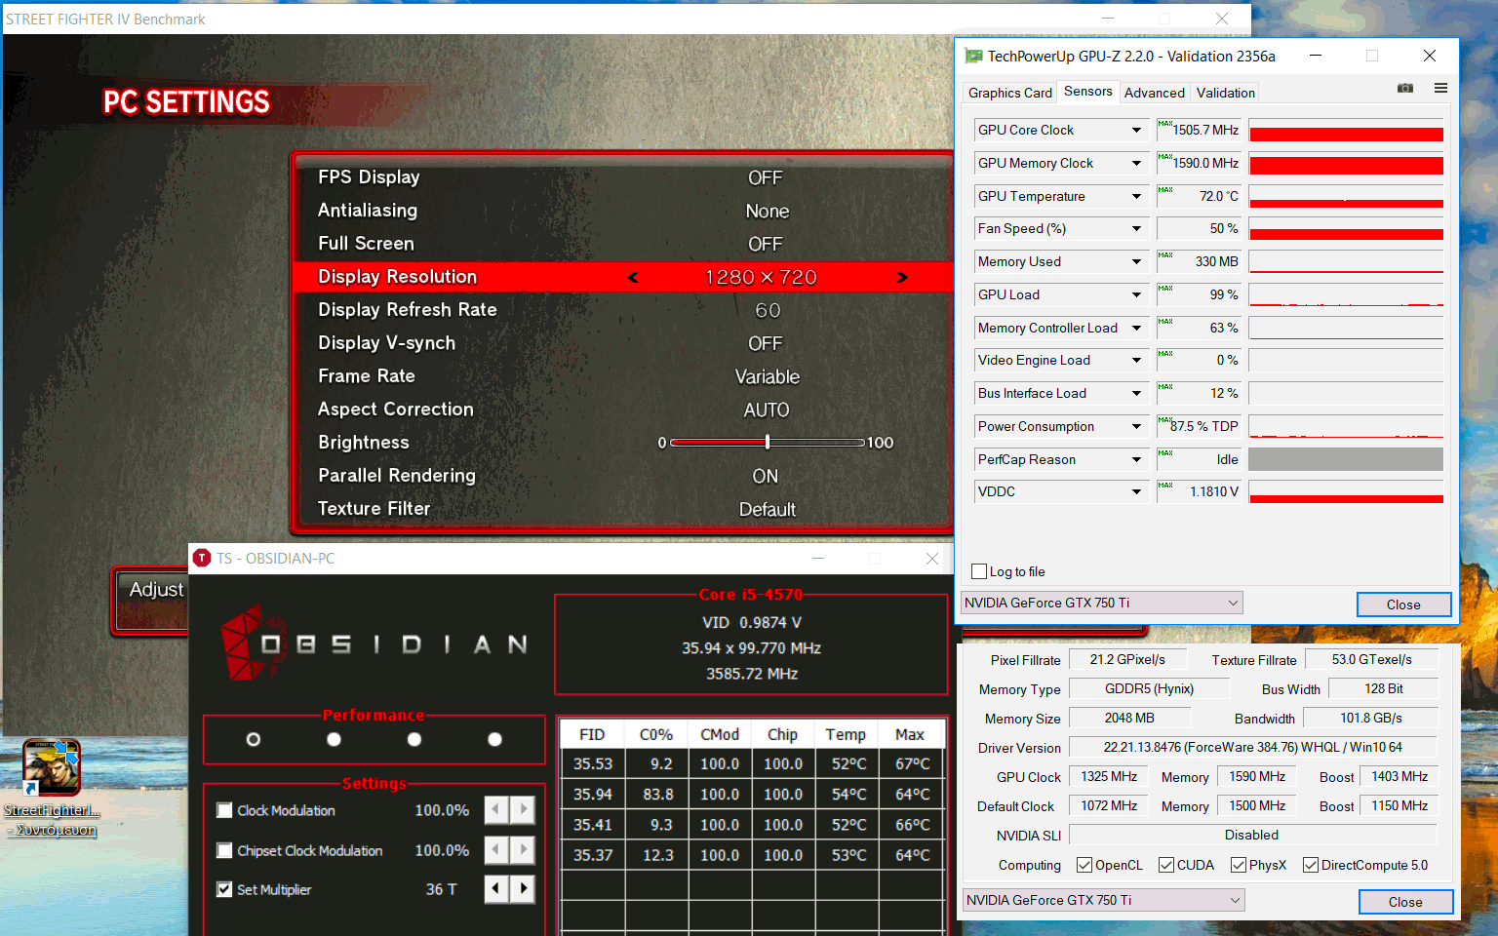Switch to the Graphics Card tab

click(1010, 93)
